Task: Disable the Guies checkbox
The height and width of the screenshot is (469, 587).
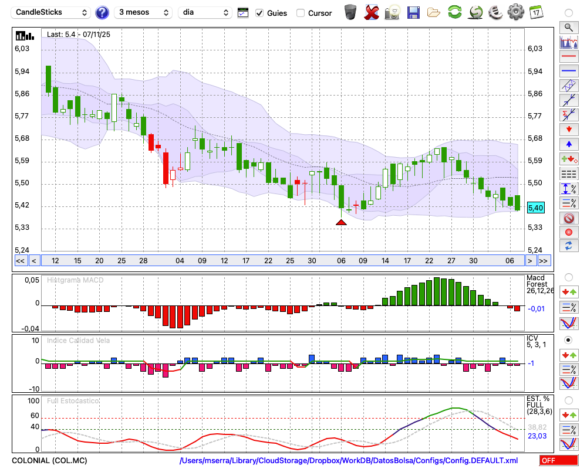Action: (x=260, y=13)
